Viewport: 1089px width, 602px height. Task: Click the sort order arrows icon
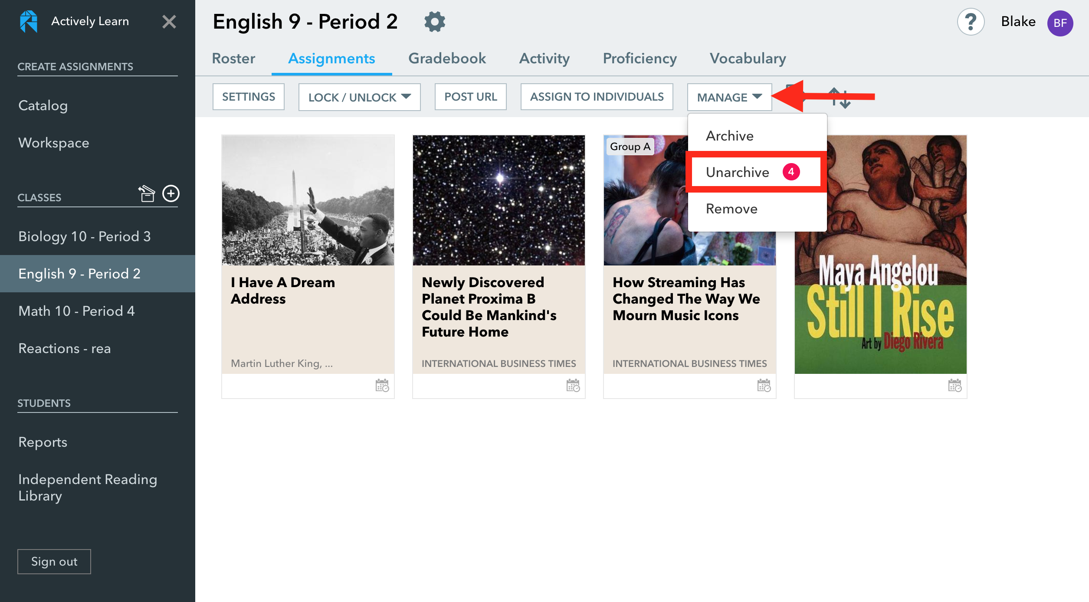click(x=840, y=98)
